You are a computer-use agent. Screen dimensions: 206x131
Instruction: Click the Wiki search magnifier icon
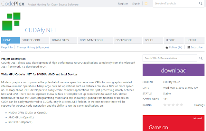coord(201,58)
